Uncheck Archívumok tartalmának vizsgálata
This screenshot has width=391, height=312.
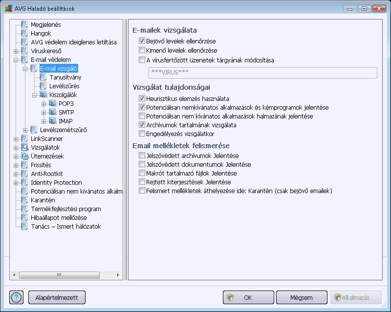point(142,125)
